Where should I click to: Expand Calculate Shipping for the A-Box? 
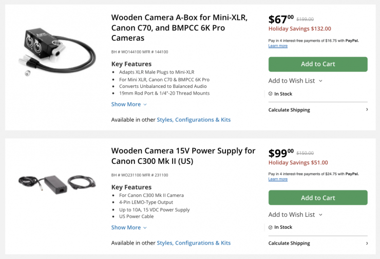[289, 110]
